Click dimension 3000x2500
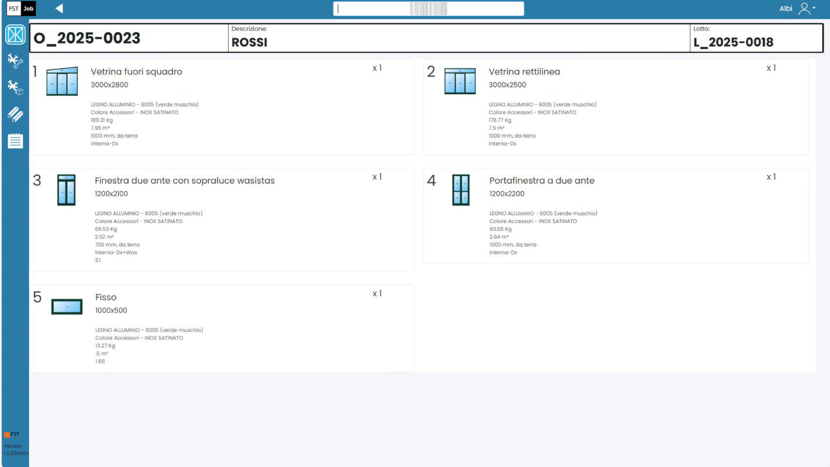The width and height of the screenshot is (830, 467). [x=507, y=85]
